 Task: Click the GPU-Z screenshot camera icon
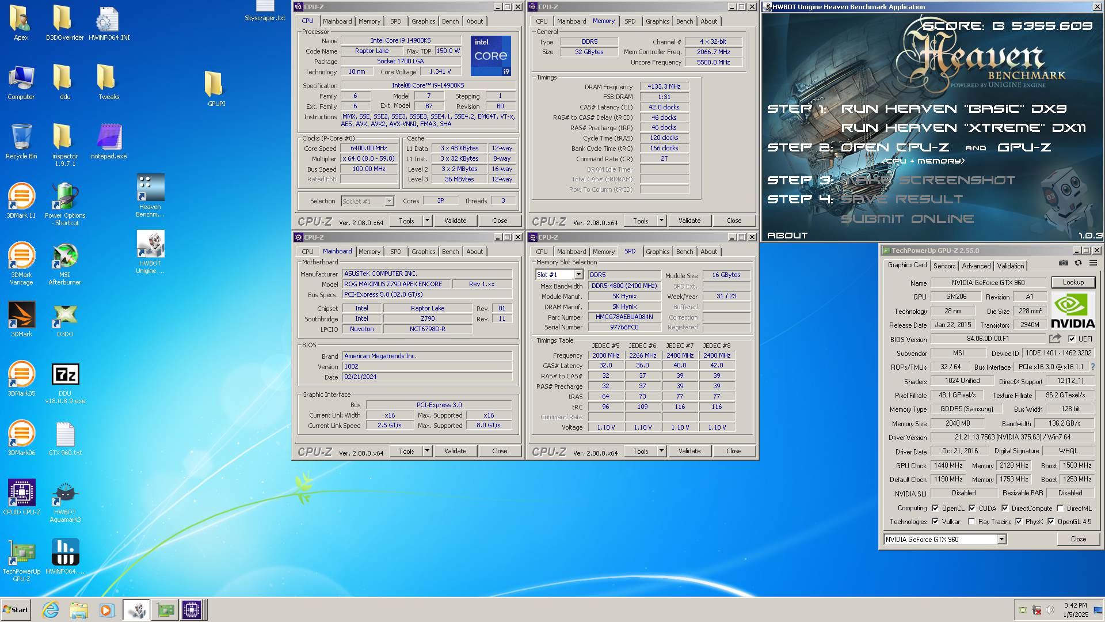click(x=1064, y=263)
